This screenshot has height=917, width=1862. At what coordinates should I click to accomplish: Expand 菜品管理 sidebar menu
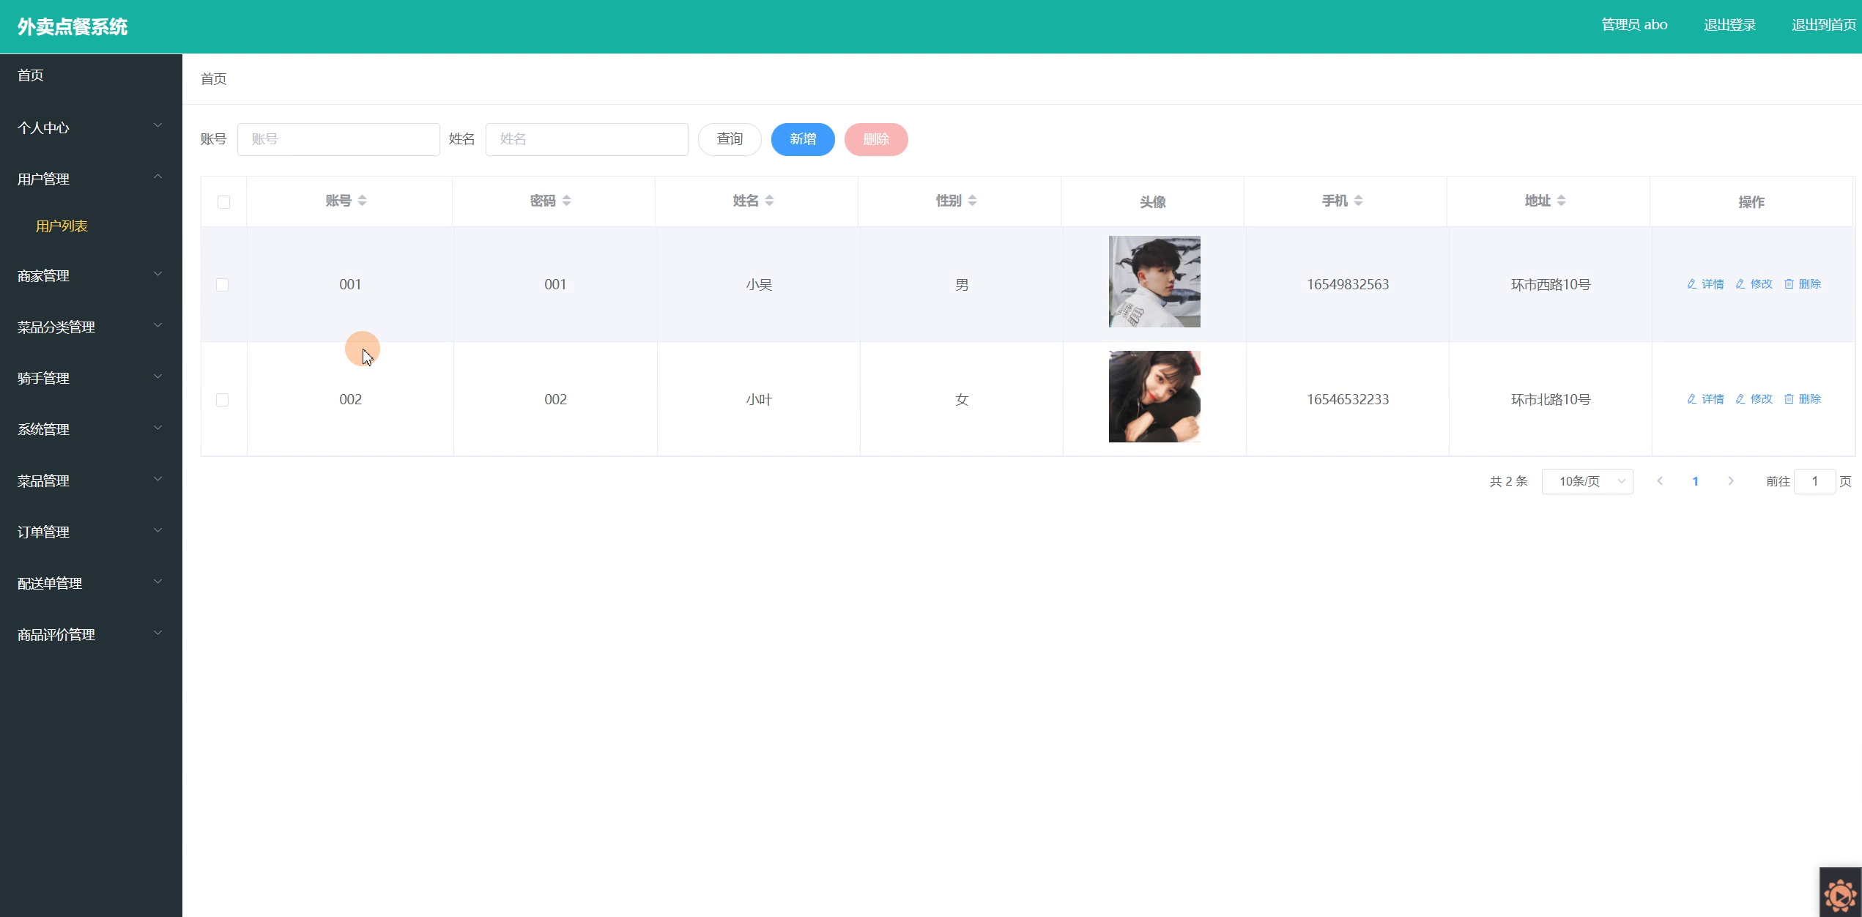(x=91, y=480)
